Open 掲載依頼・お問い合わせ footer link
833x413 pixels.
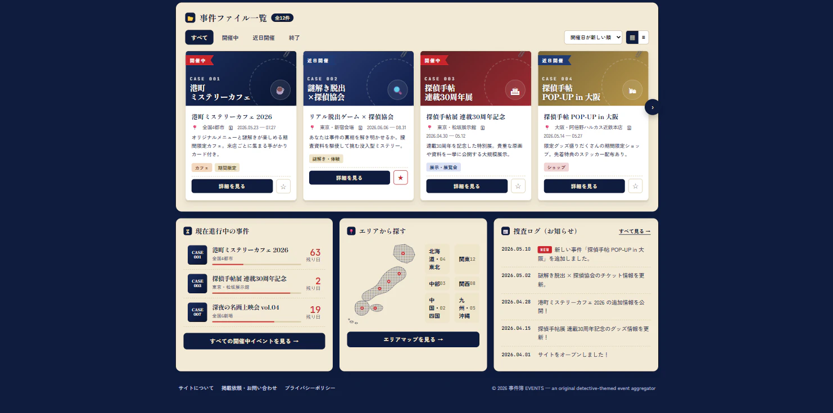(249, 388)
